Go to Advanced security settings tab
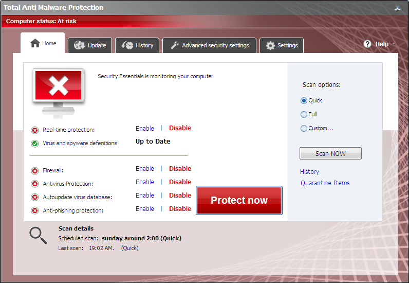The image size is (409, 283). click(x=210, y=45)
